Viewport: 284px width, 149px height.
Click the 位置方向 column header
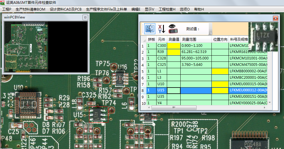(220, 40)
